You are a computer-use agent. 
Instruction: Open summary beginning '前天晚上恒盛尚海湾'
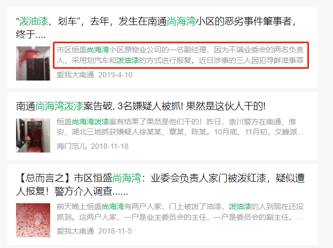pyautogui.click(x=180, y=212)
